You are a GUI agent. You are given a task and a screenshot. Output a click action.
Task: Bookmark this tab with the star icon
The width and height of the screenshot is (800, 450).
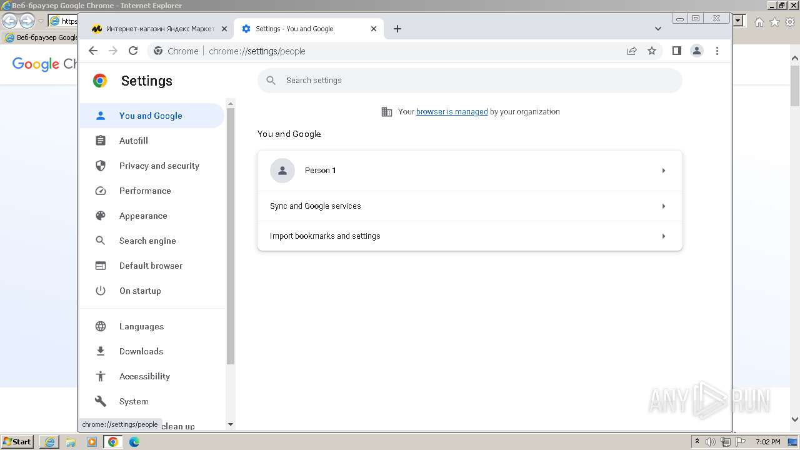click(x=652, y=51)
